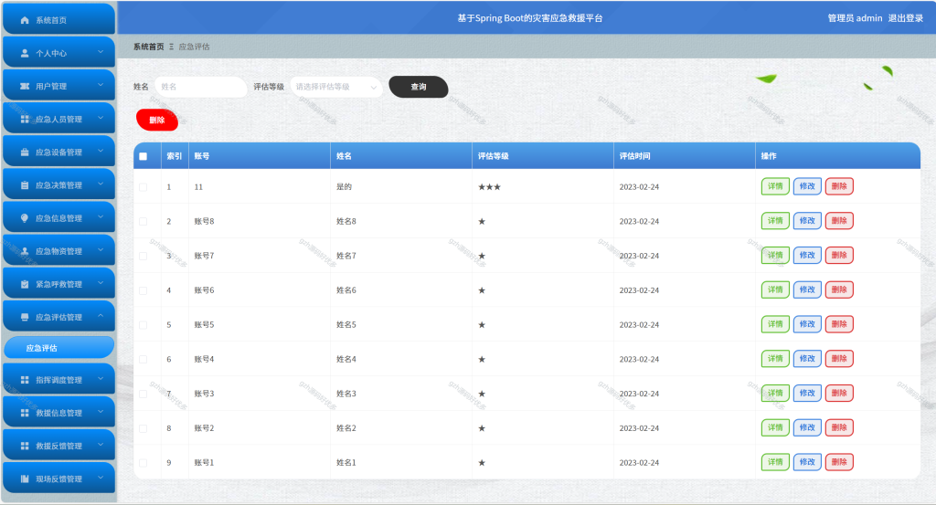
Task: Open 详情 for 账号3
Action: pos(775,394)
